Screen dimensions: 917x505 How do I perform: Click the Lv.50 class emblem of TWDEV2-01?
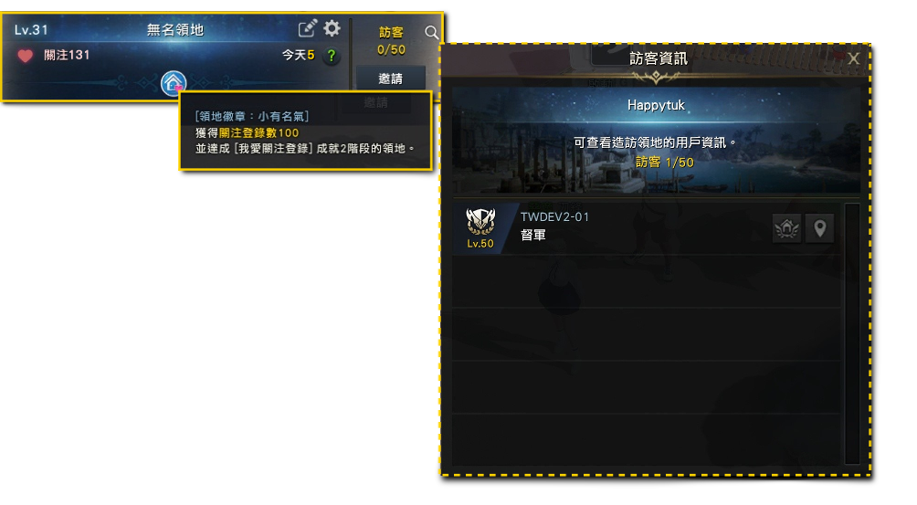tap(480, 228)
